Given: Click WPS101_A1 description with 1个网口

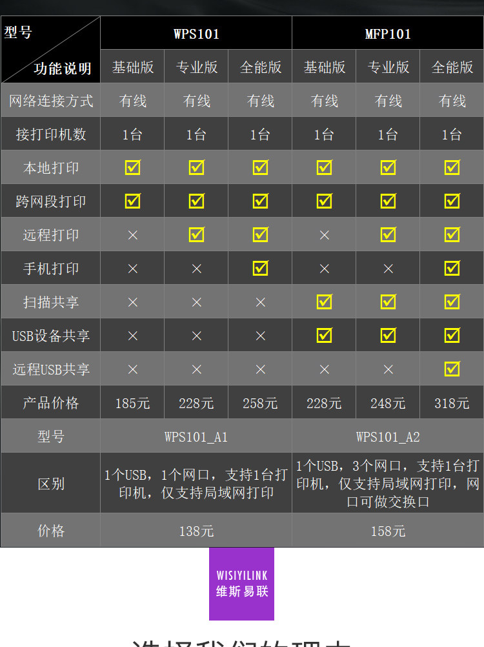Looking at the screenshot, I should pyautogui.click(x=196, y=484).
